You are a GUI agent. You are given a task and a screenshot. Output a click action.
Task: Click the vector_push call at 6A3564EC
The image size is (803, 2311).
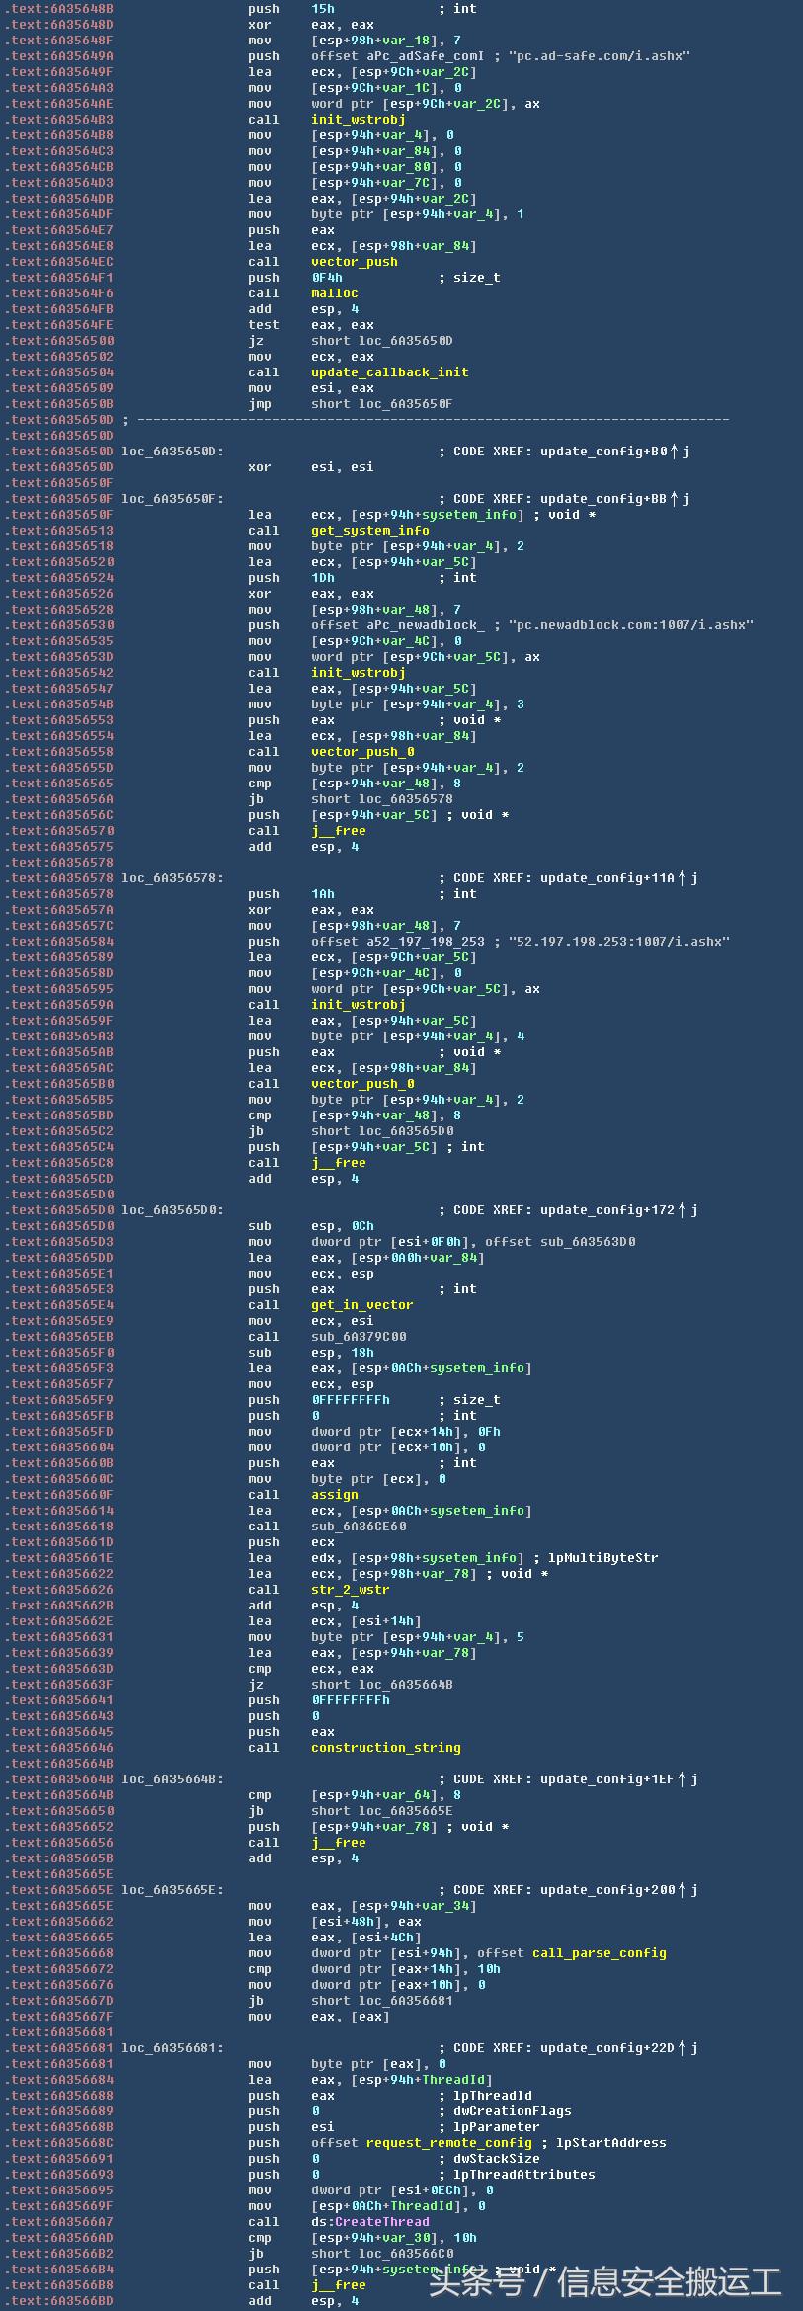(x=355, y=262)
